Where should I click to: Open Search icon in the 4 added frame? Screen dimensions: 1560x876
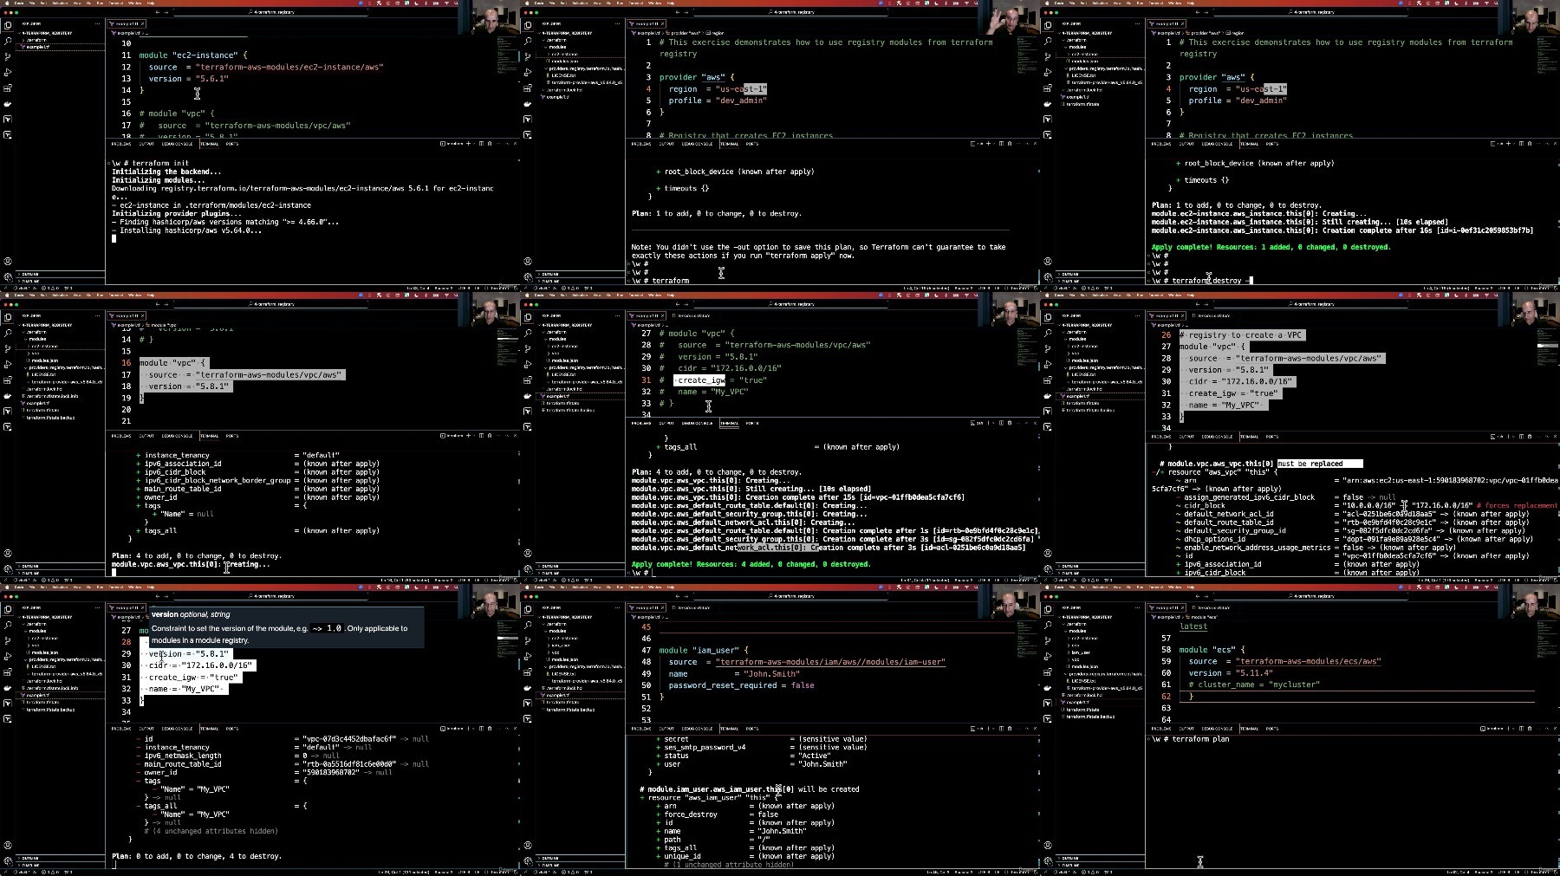tap(528, 333)
